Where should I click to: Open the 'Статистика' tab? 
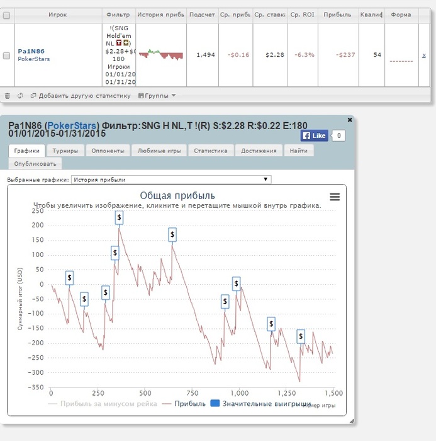(x=210, y=151)
